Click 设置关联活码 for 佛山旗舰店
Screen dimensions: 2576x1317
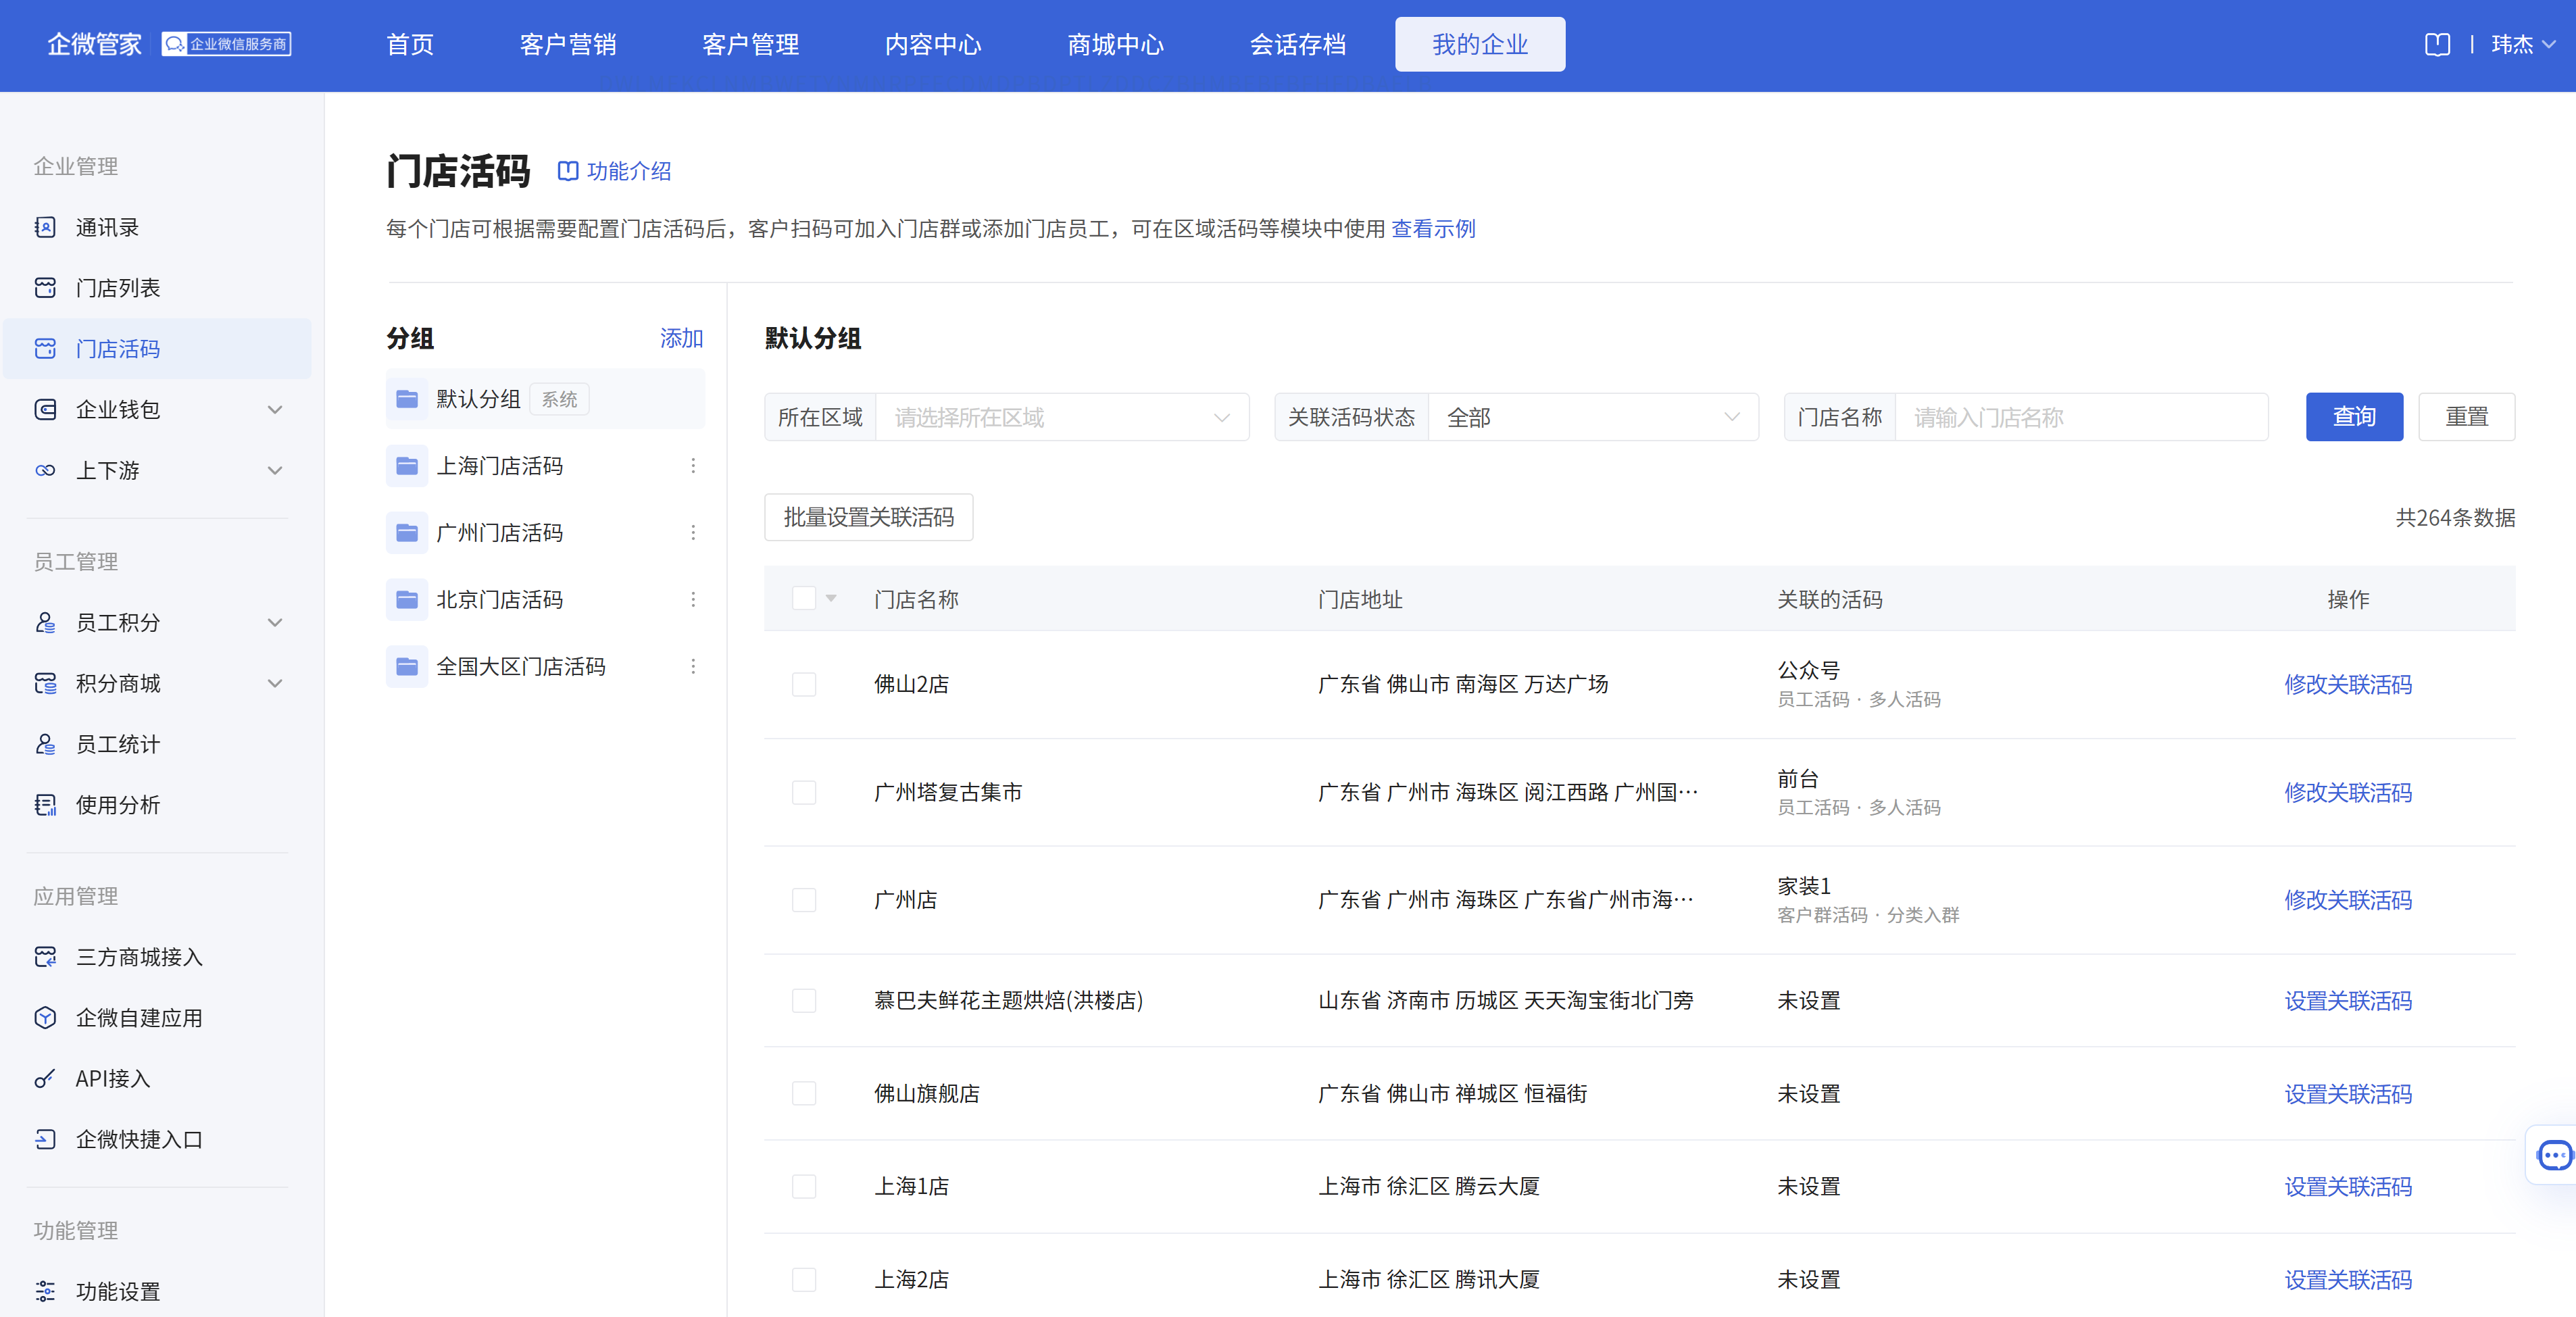[x=2347, y=1093]
